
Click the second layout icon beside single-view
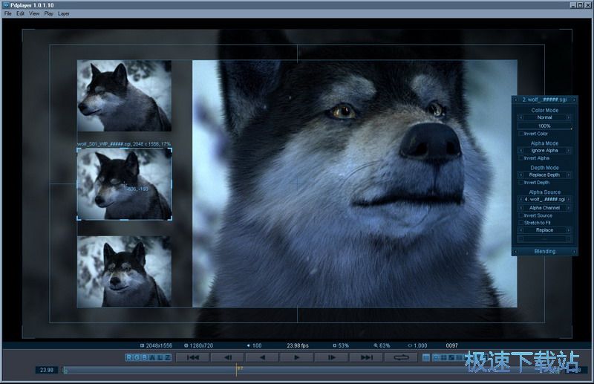436,357
